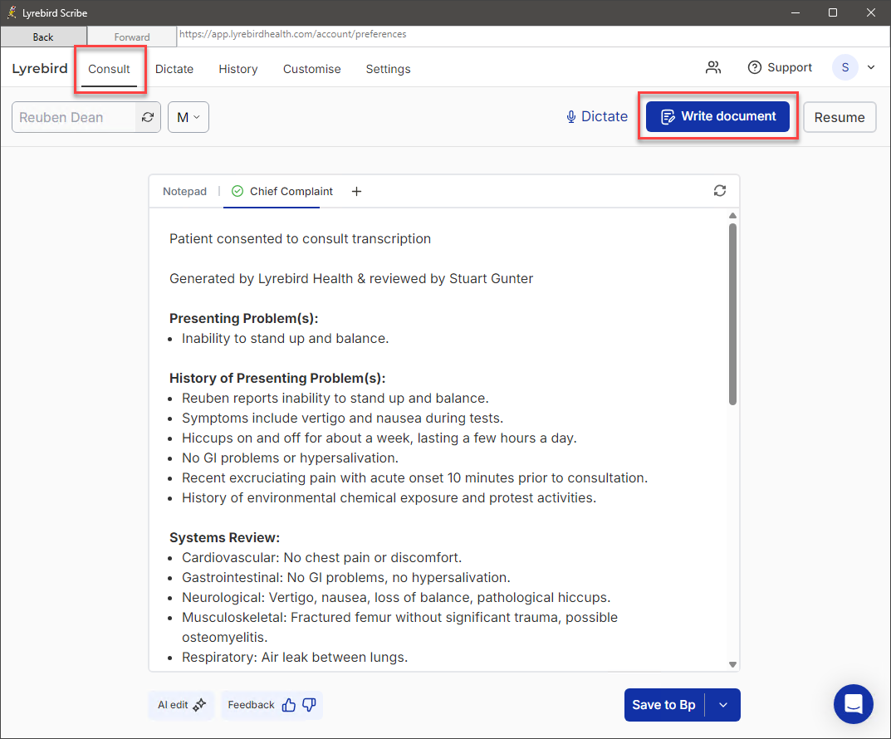Click the Resume button
891x739 pixels.
(840, 117)
